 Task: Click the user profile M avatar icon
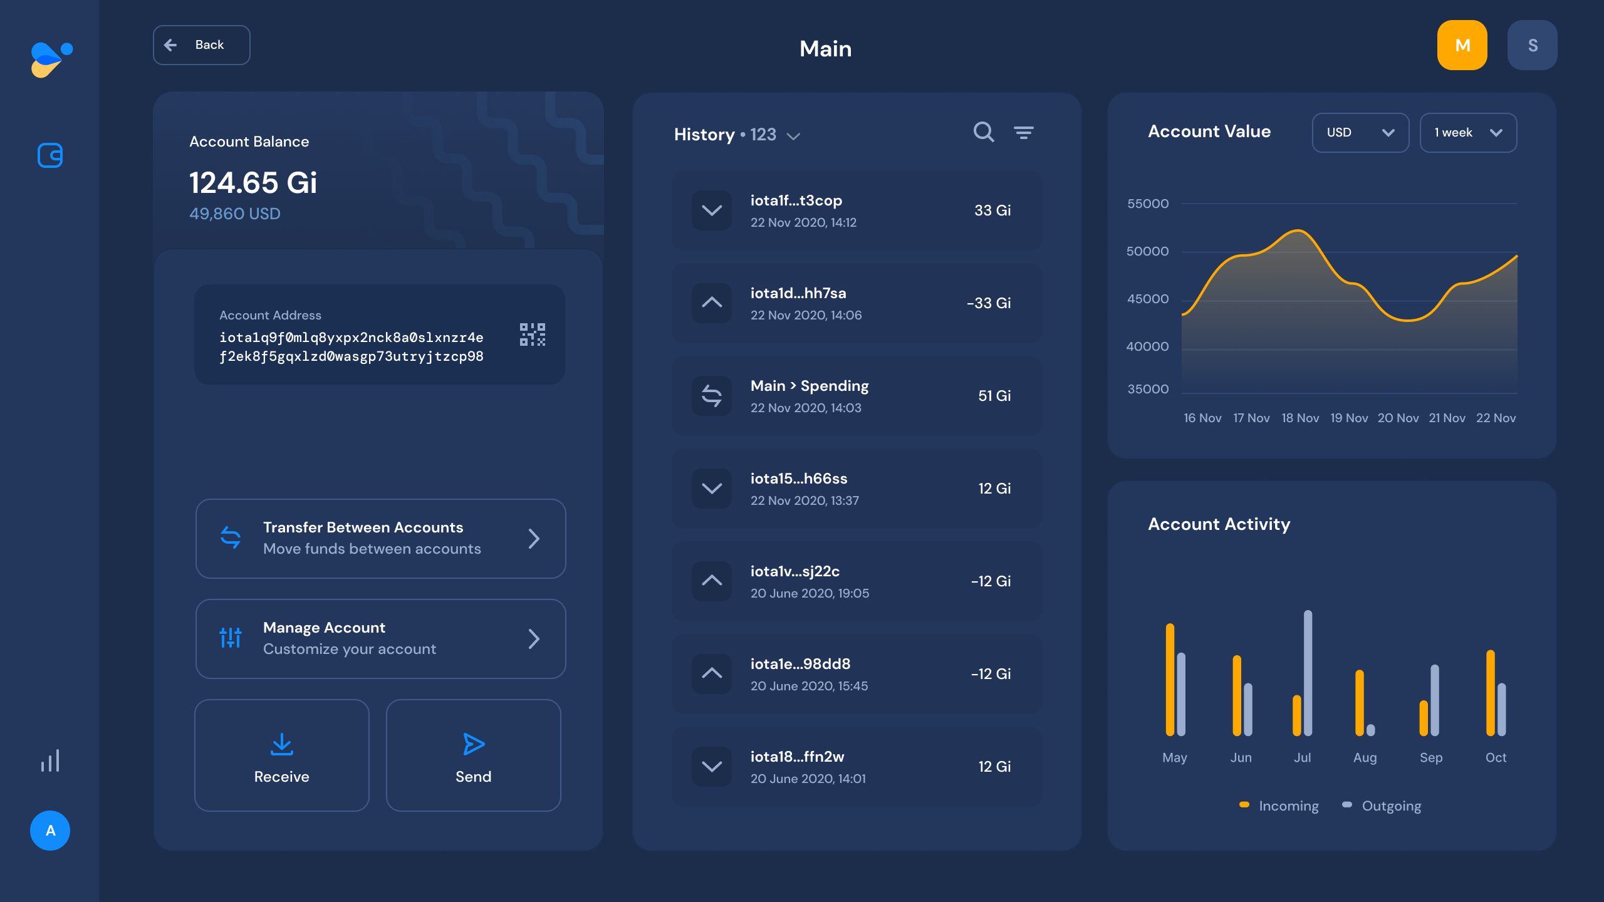click(1462, 44)
